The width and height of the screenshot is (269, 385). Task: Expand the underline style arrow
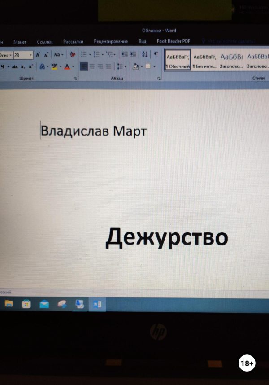coord(9,67)
